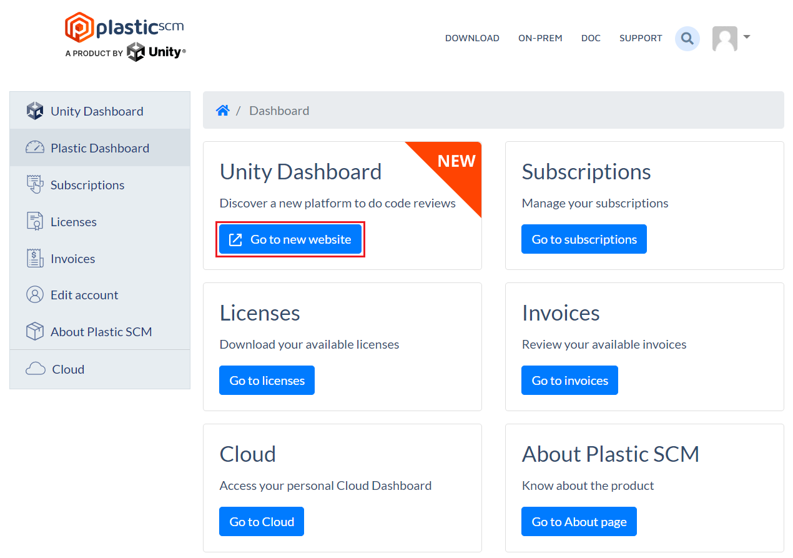Image resolution: width=793 pixels, height=558 pixels.
Task: Click the Licenses certificate icon
Action: 35,221
